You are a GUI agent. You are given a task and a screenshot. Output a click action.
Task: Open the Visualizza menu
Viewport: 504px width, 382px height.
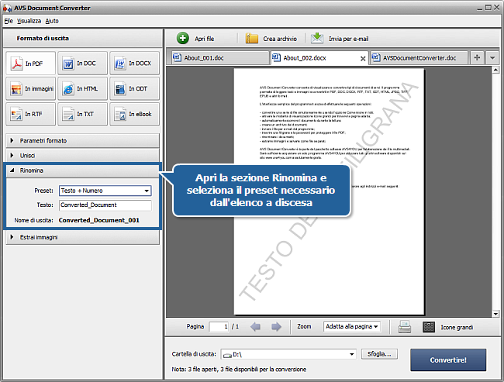click(x=29, y=21)
